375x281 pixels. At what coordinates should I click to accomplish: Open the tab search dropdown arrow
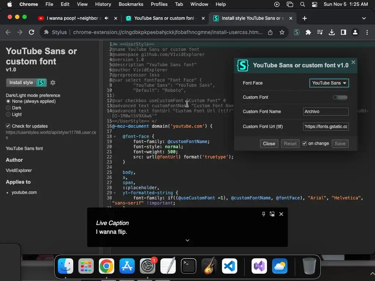[364, 18]
